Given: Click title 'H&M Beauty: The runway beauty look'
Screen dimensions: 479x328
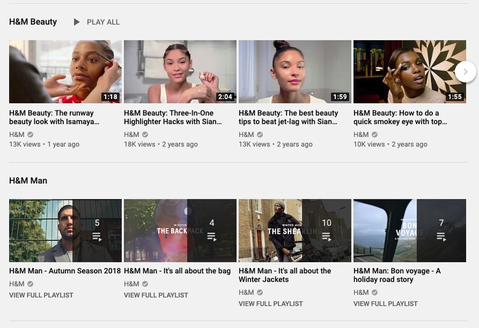Looking at the screenshot, I should (x=54, y=117).
